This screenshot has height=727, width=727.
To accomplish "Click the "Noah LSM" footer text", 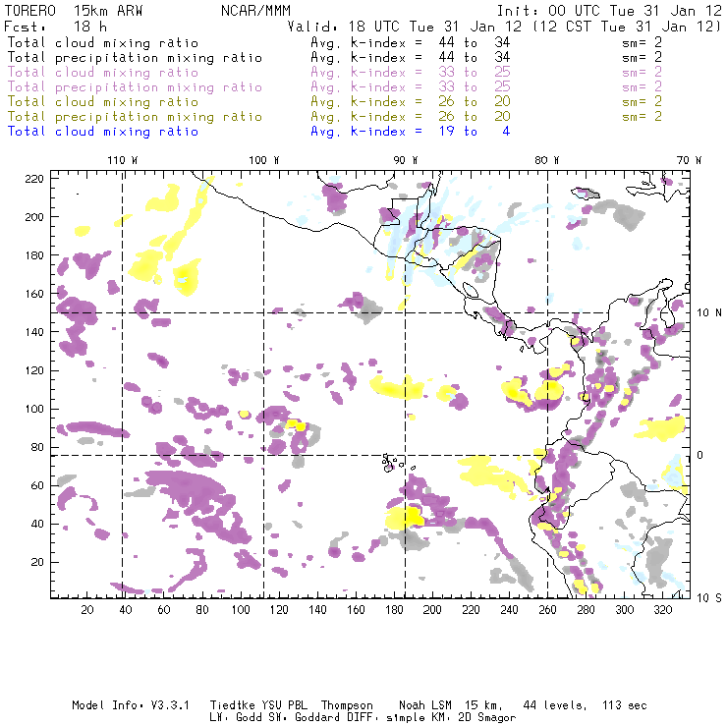I will 425,705.
